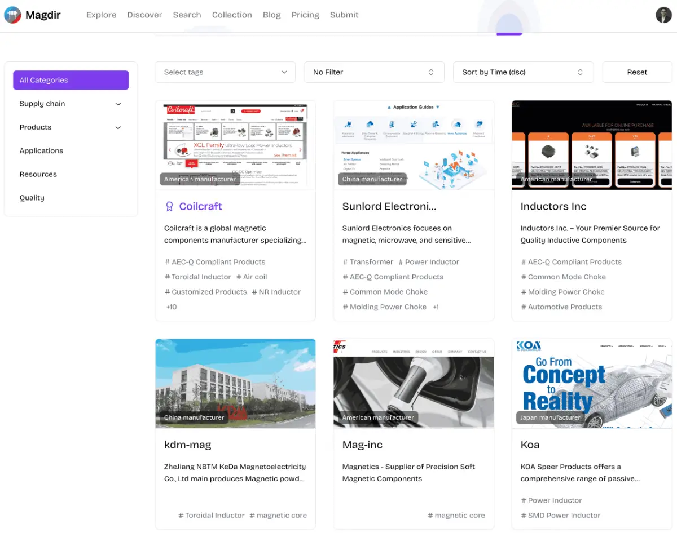677x533 pixels.
Task: Go to the Explore menu item
Action: (101, 15)
